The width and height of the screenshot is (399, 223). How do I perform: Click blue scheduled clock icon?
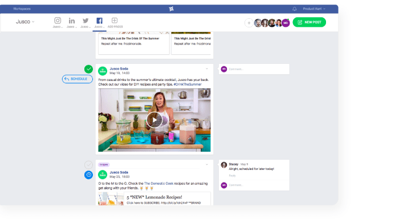coord(88,175)
